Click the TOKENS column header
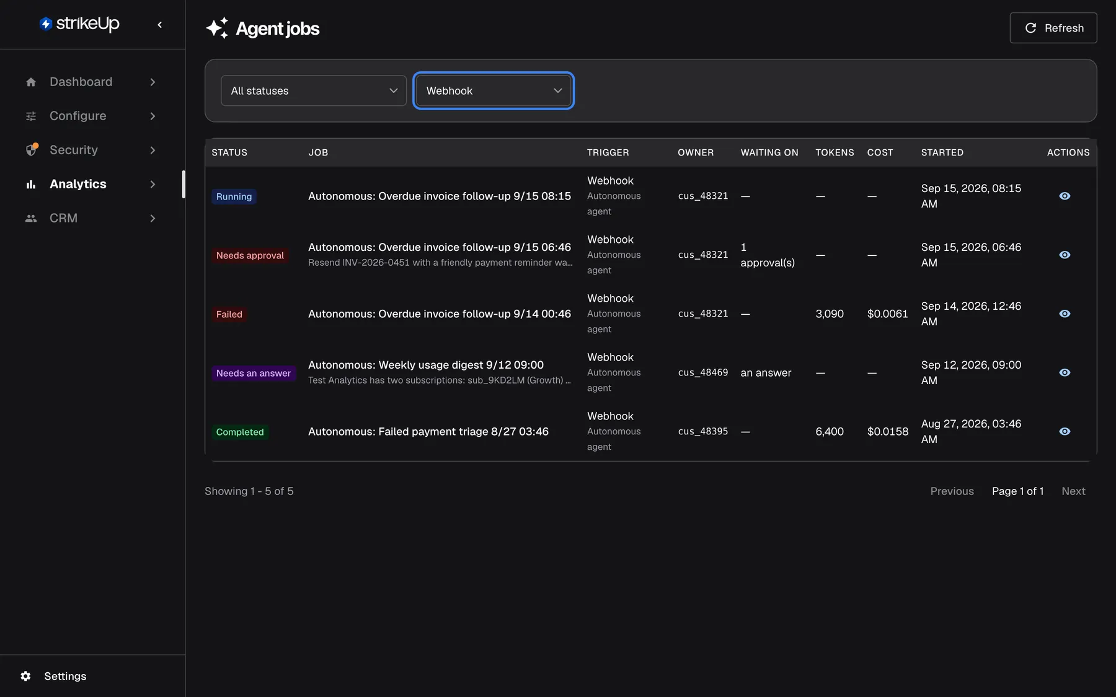This screenshot has height=697, width=1116. (835, 152)
